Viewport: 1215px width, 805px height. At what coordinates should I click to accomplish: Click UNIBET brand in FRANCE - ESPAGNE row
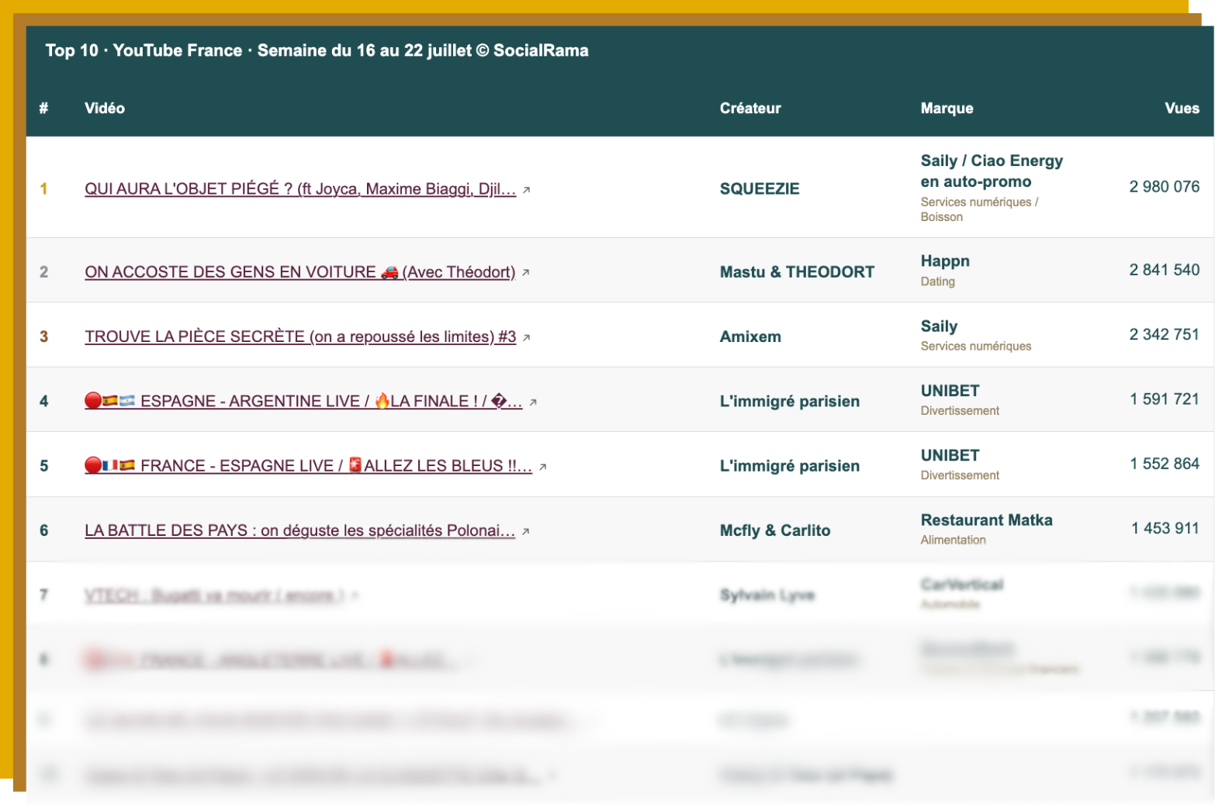click(950, 455)
